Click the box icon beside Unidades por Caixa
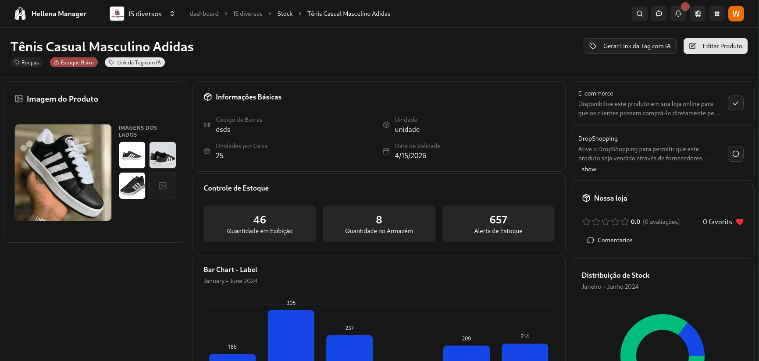The width and height of the screenshot is (759, 361). pyautogui.click(x=207, y=151)
